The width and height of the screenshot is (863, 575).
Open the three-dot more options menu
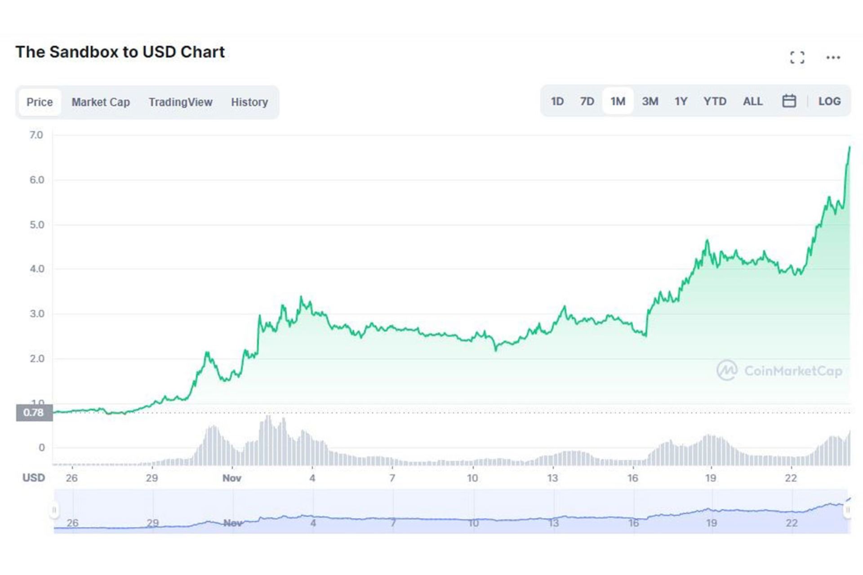coord(833,57)
